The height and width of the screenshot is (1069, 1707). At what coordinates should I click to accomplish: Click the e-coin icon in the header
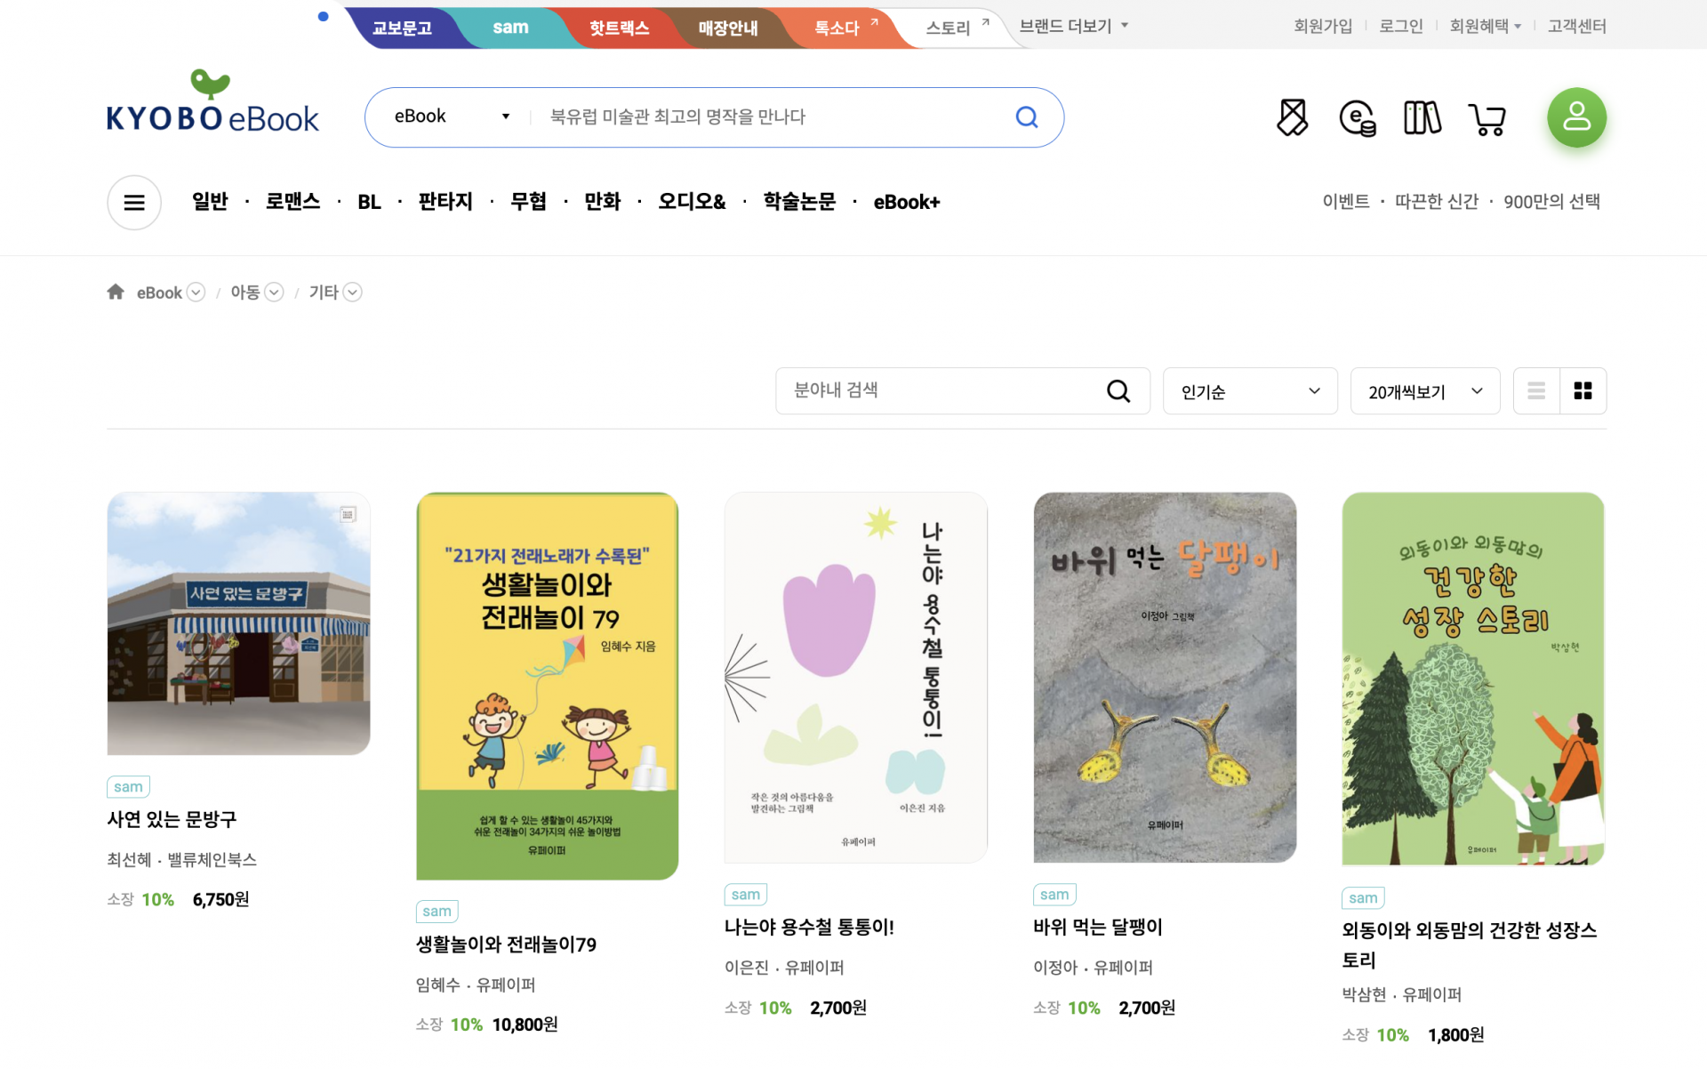pos(1357,117)
